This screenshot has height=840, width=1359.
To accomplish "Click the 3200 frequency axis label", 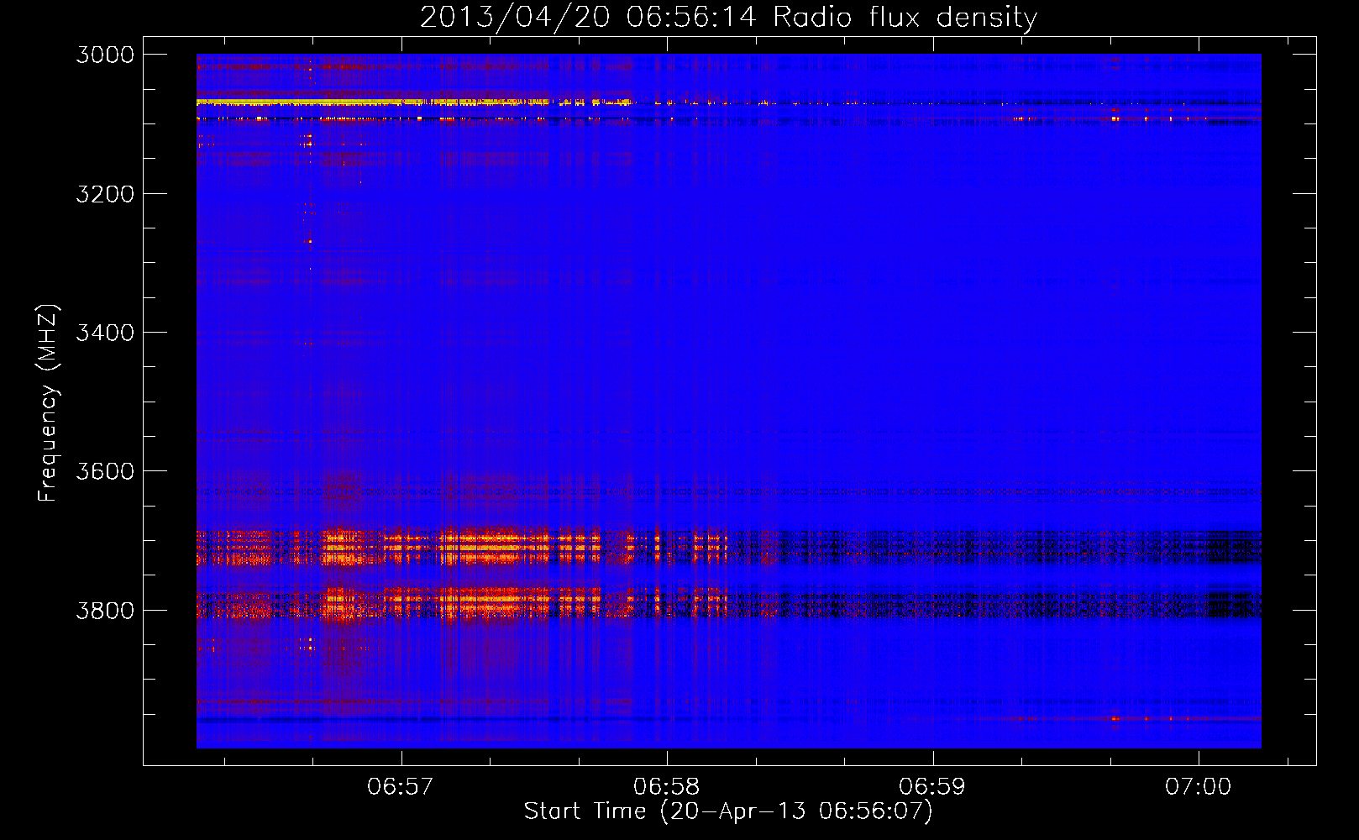I will (x=105, y=194).
